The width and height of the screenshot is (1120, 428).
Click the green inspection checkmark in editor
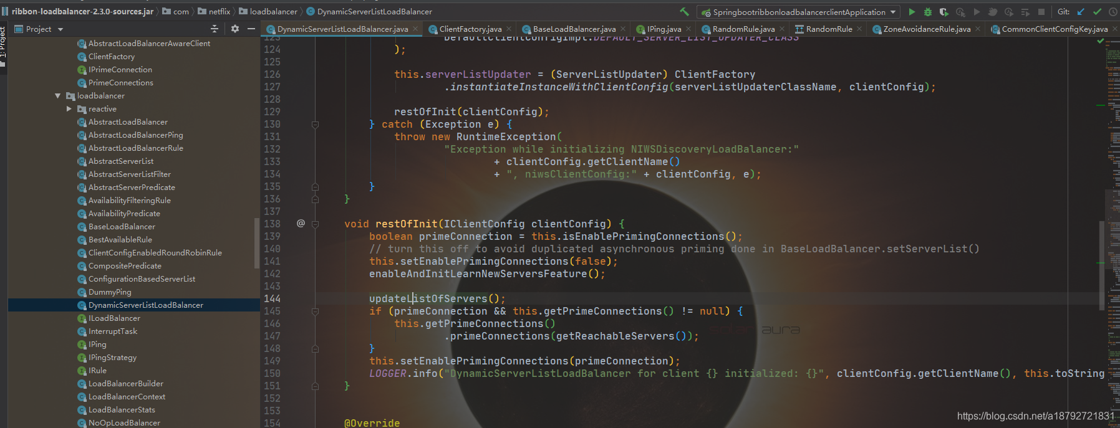(x=1100, y=41)
